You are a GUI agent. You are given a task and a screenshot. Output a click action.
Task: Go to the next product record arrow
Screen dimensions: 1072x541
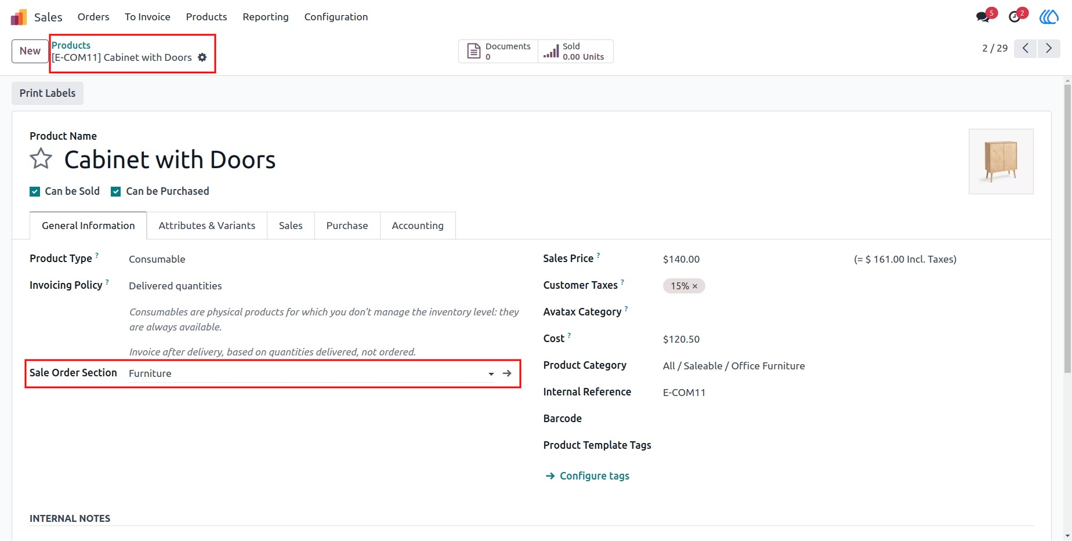pyautogui.click(x=1049, y=48)
